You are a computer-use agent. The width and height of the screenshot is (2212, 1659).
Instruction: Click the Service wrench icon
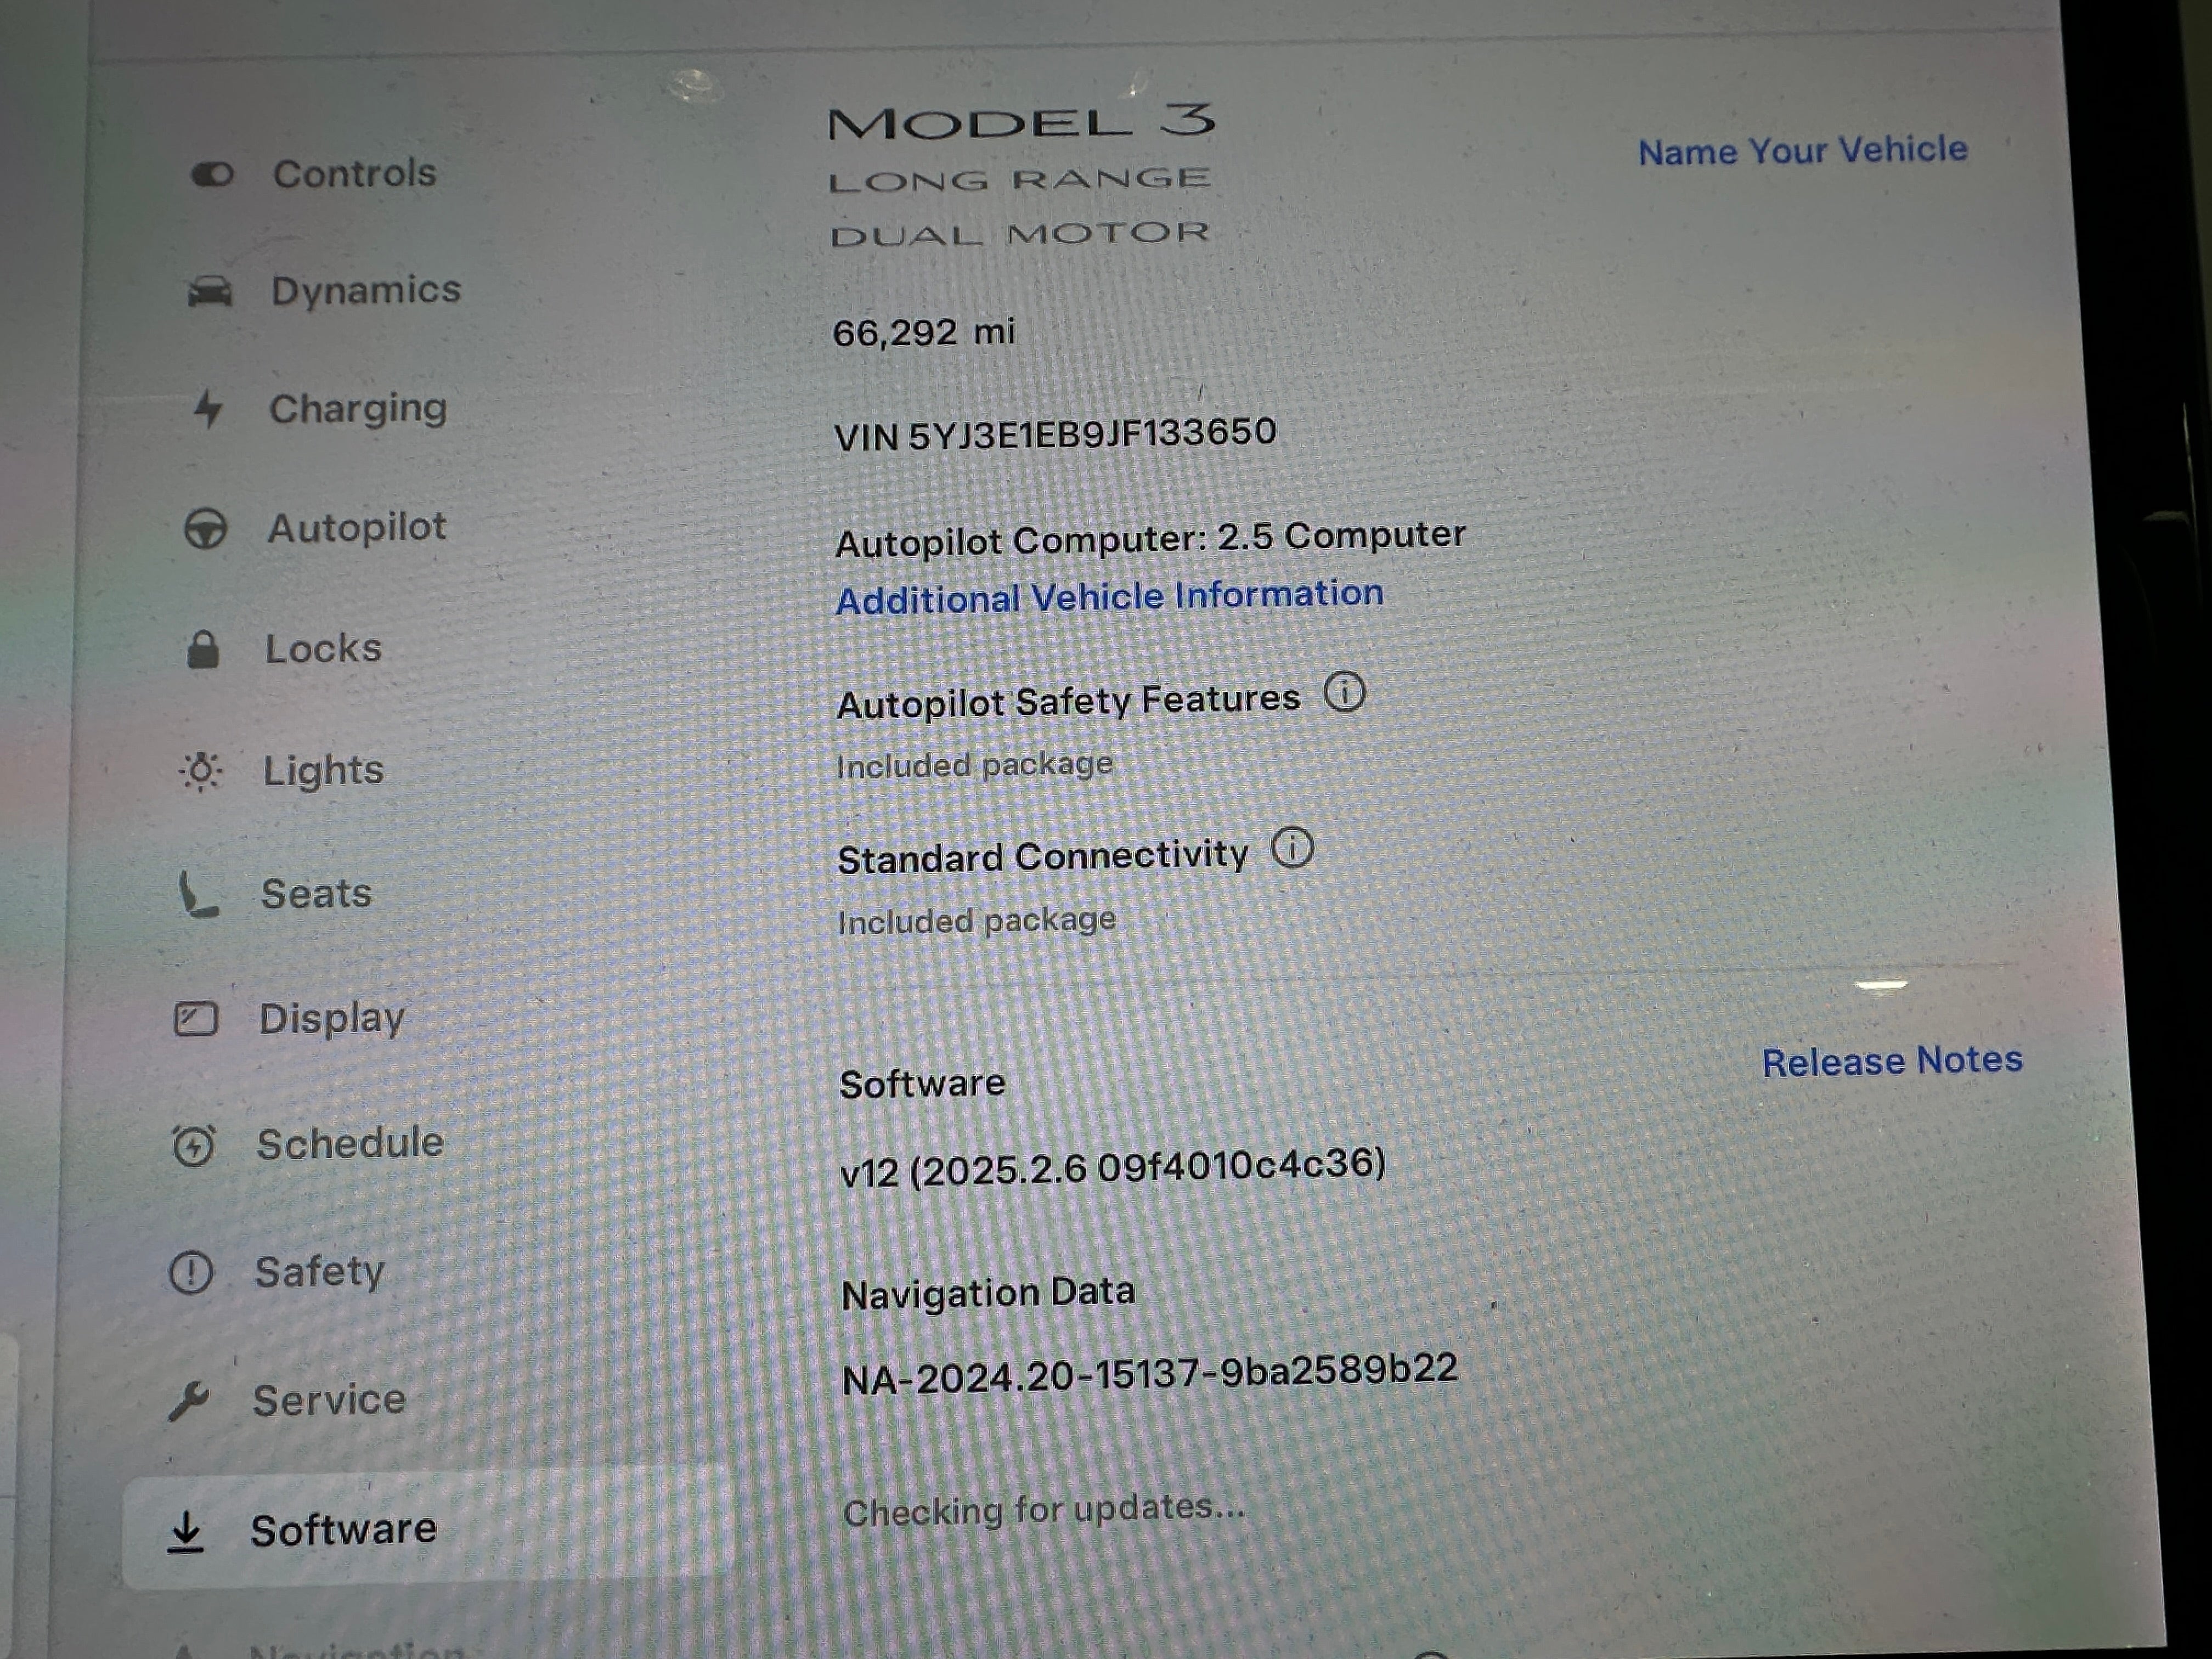pyautogui.click(x=189, y=1401)
